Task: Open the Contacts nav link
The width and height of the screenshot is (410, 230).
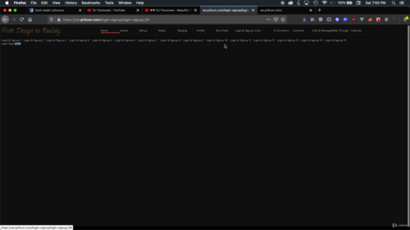Action: click(298, 31)
